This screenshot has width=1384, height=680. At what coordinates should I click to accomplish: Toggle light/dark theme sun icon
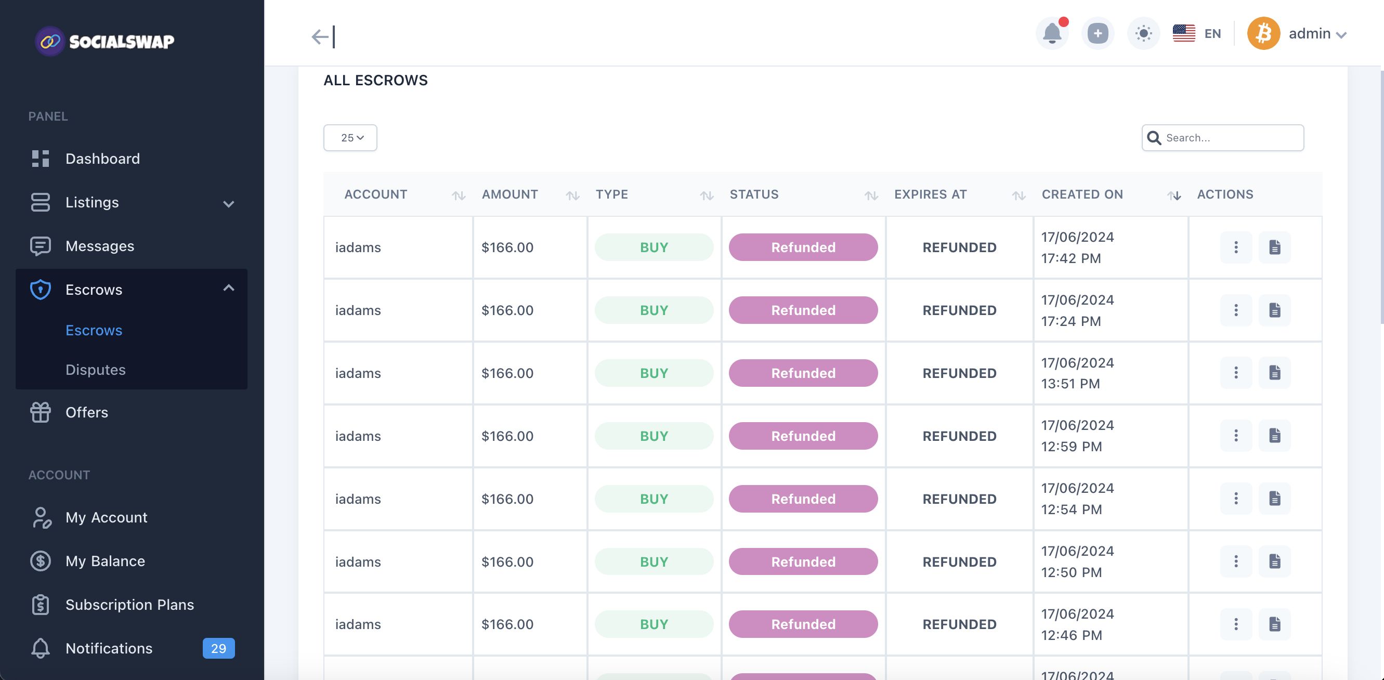1143,34
